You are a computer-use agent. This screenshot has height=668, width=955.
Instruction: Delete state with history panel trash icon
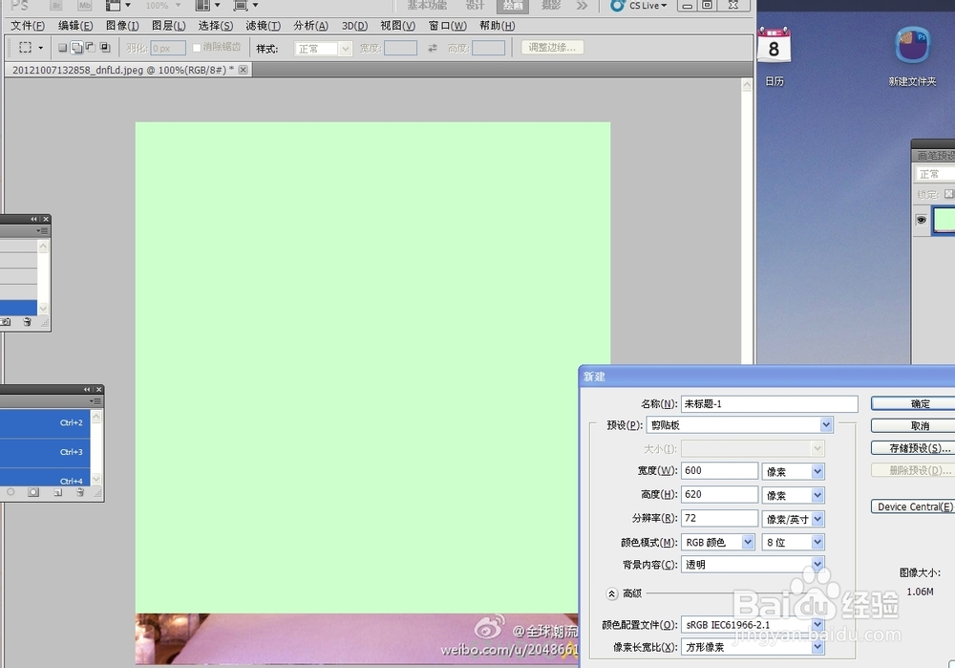pyautogui.click(x=27, y=322)
